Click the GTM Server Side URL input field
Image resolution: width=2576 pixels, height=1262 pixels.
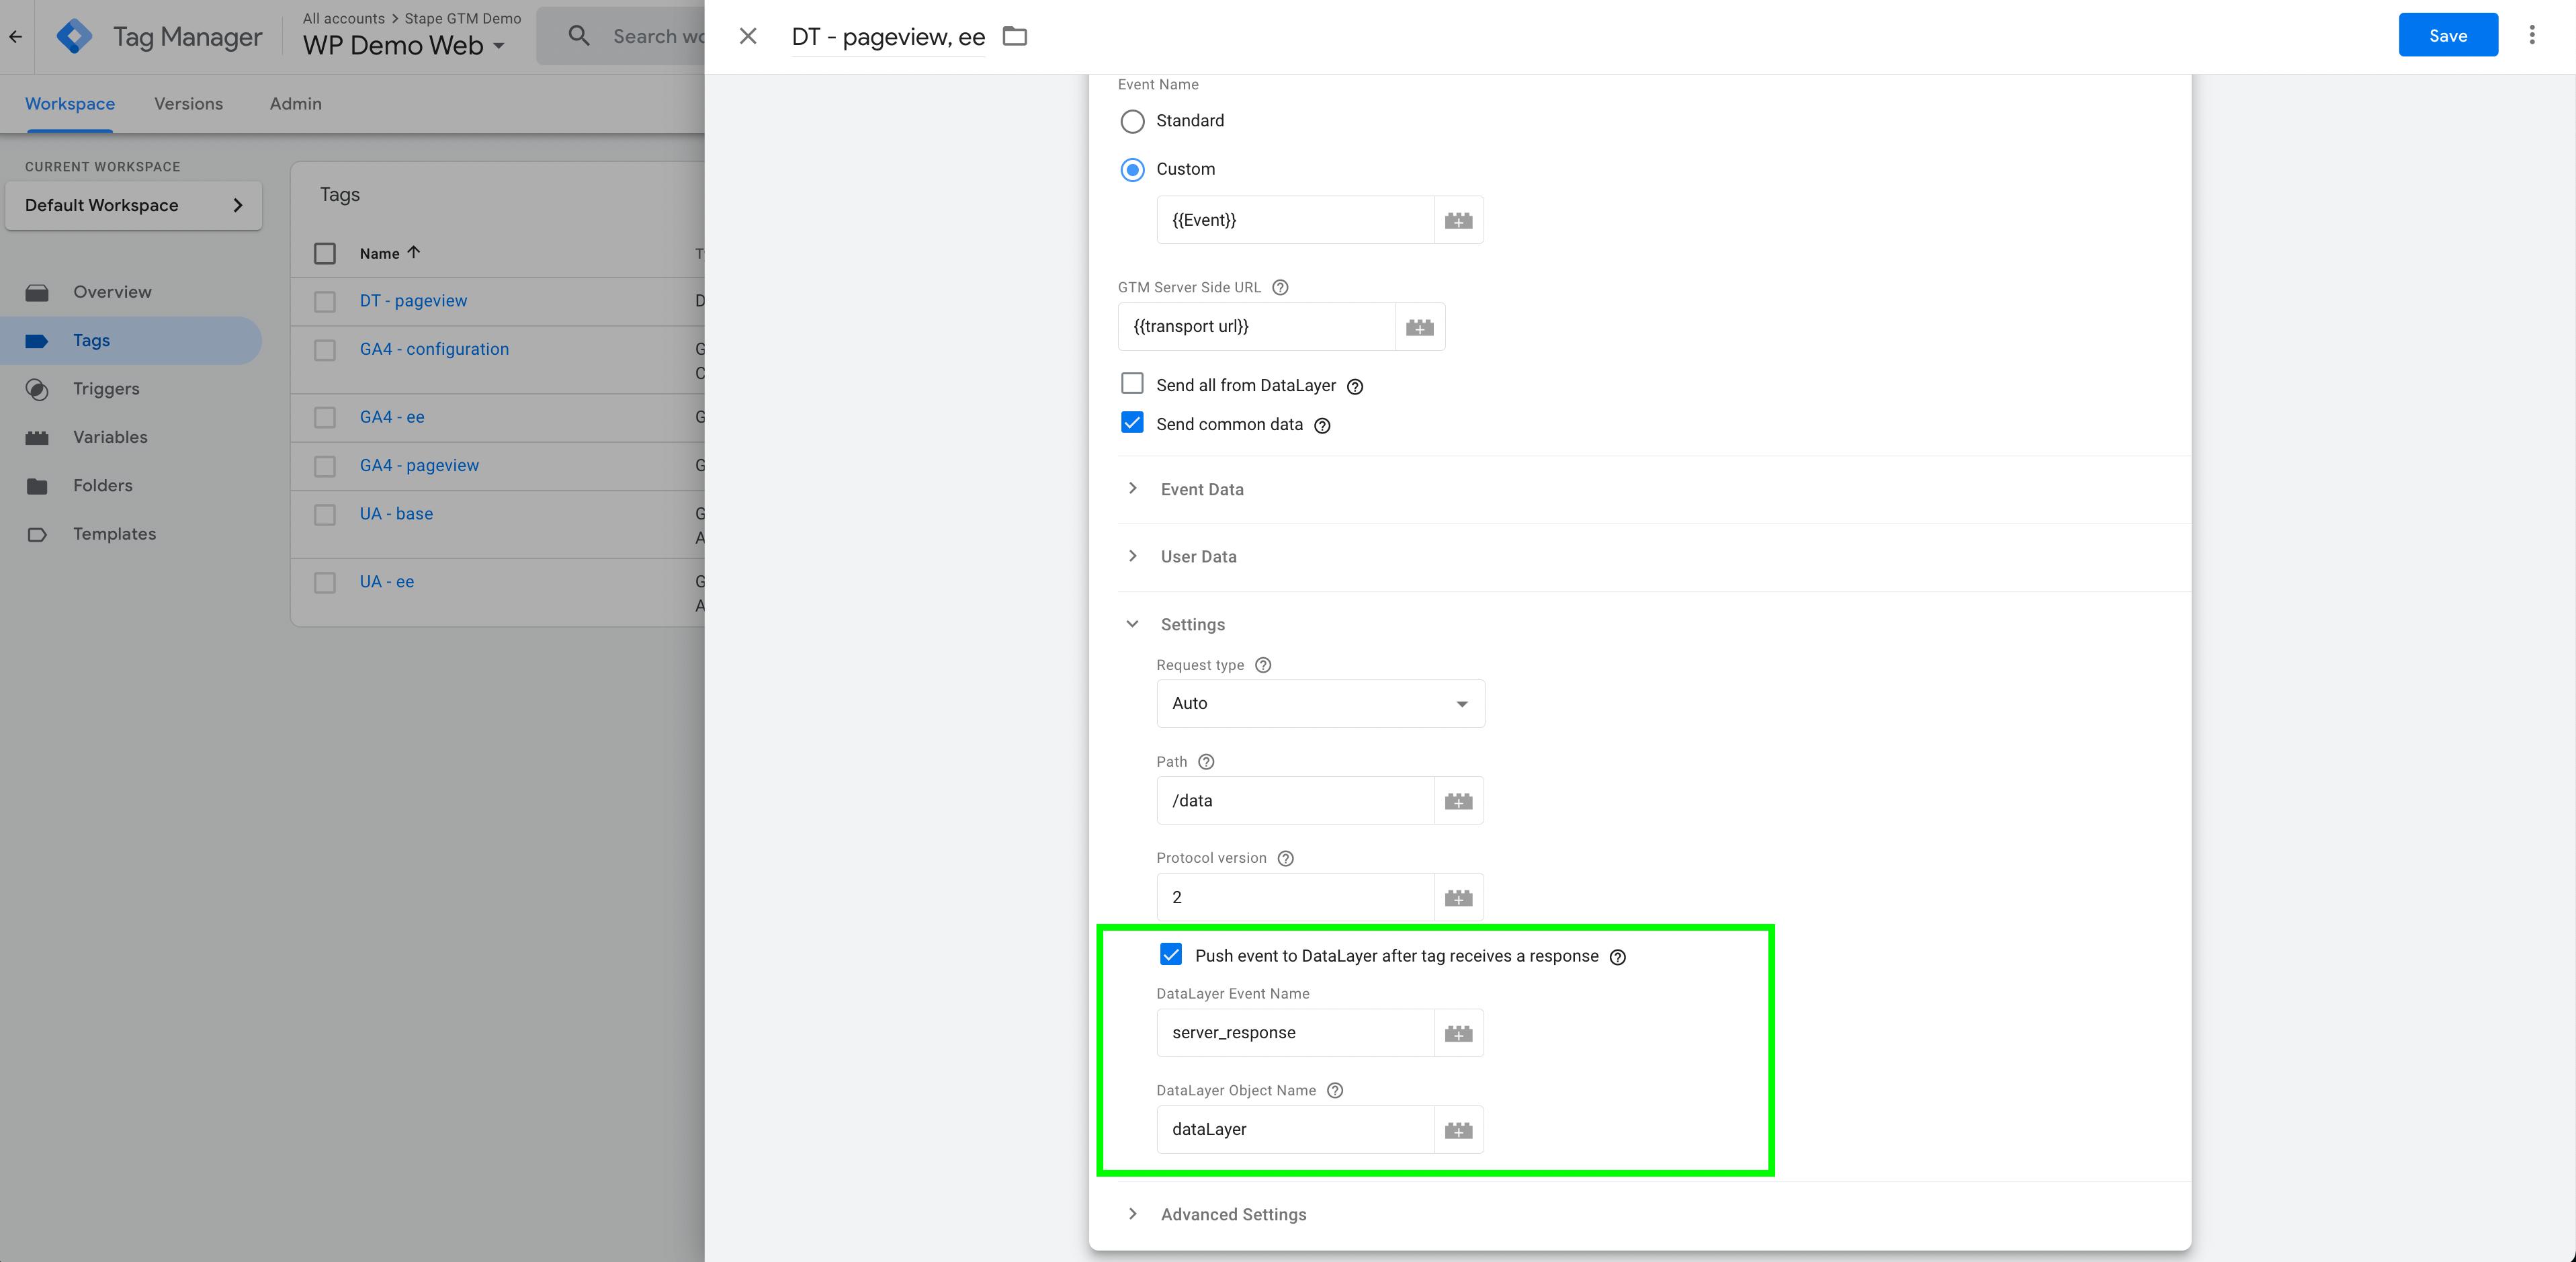coord(1256,327)
